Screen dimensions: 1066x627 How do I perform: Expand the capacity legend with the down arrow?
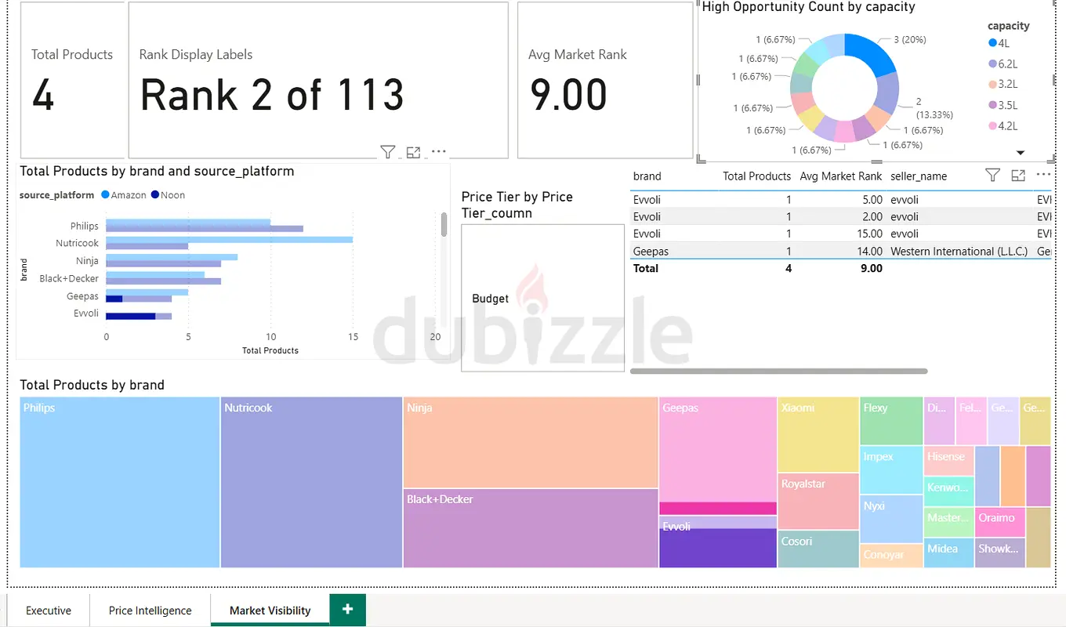point(1021,152)
